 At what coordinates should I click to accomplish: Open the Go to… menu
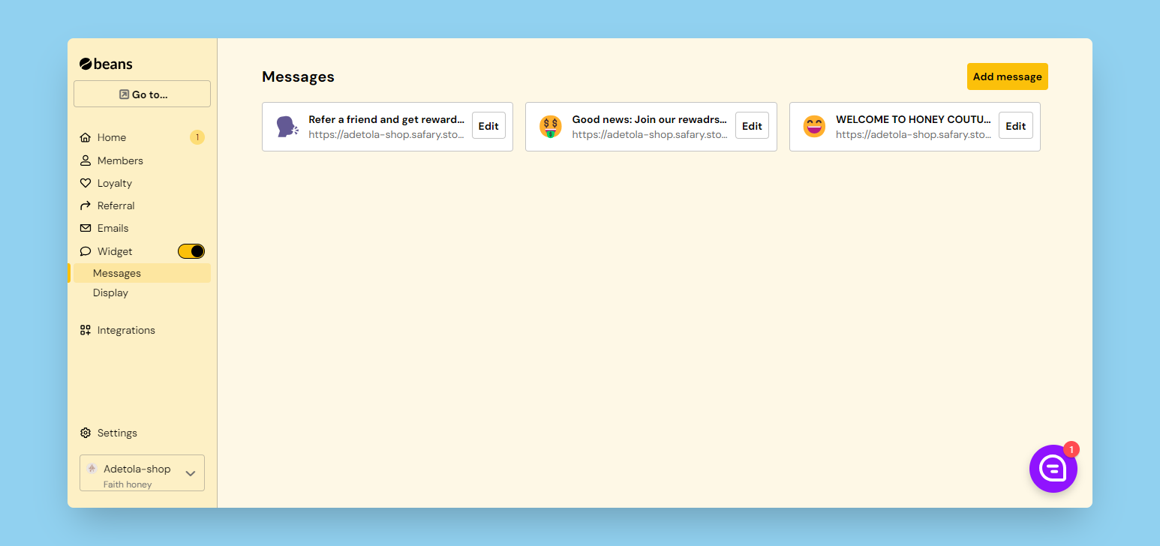pos(142,94)
